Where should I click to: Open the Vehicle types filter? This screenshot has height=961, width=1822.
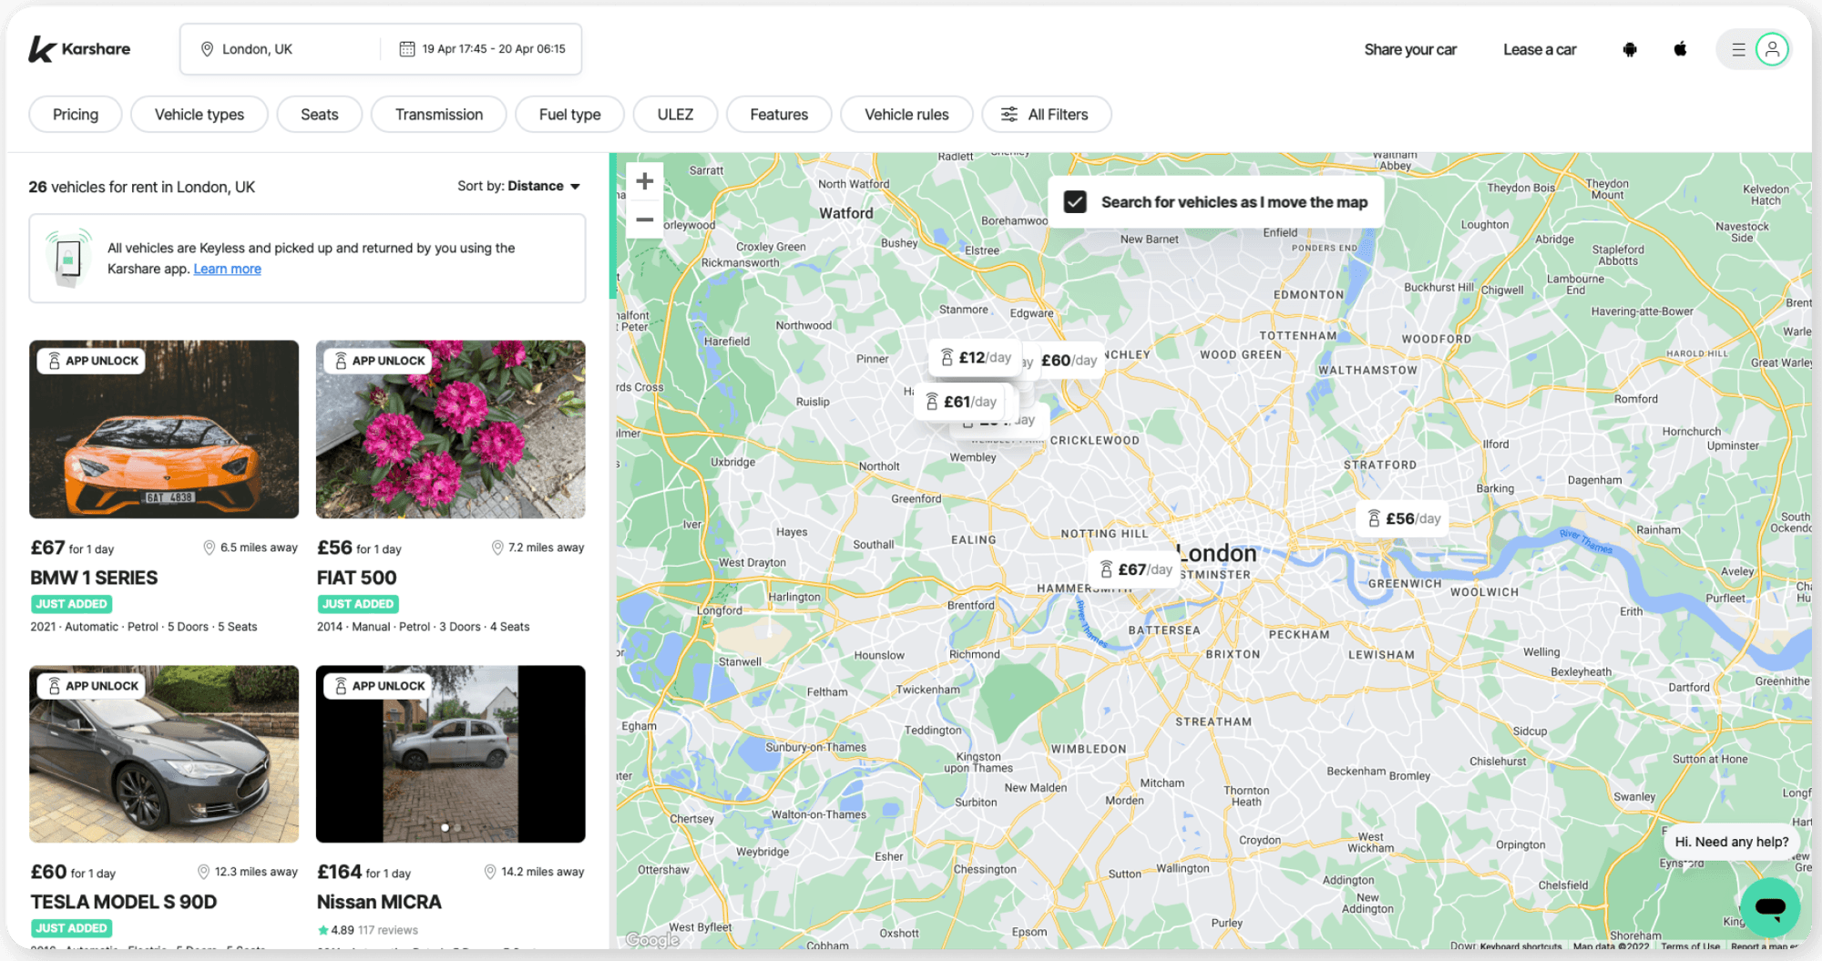coord(200,115)
